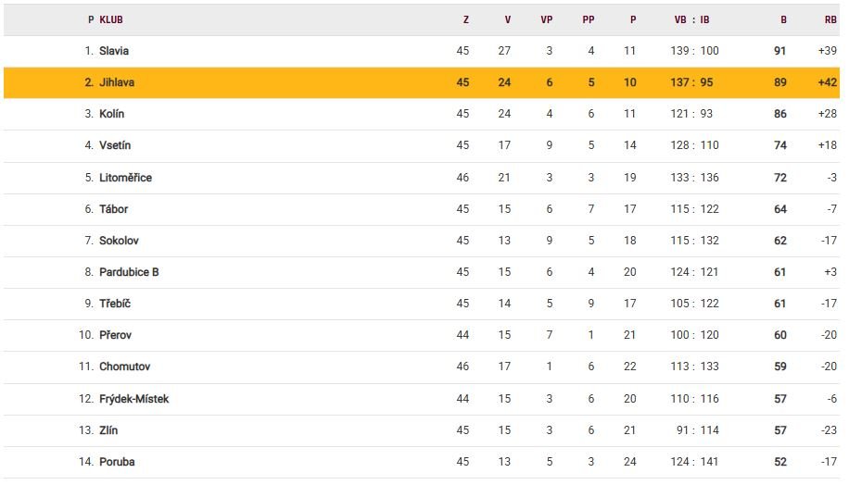Open the Sokolov team link
Screen dimensions: 849x485
click(119, 241)
